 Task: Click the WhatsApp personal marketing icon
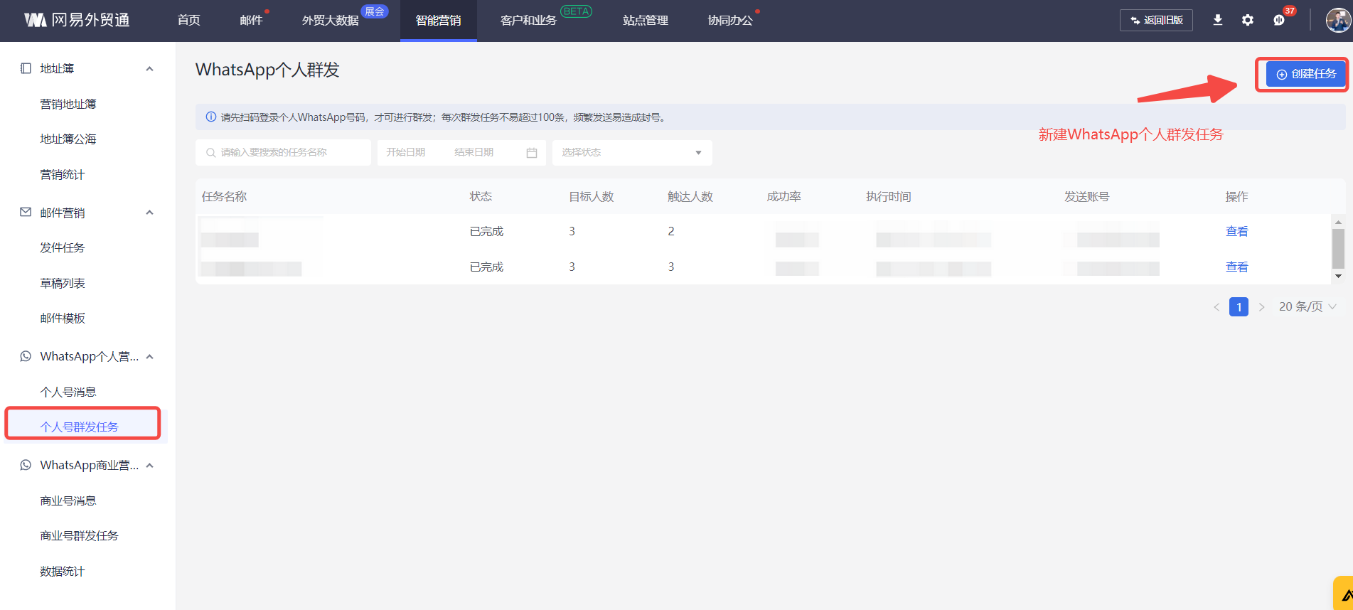(26, 356)
